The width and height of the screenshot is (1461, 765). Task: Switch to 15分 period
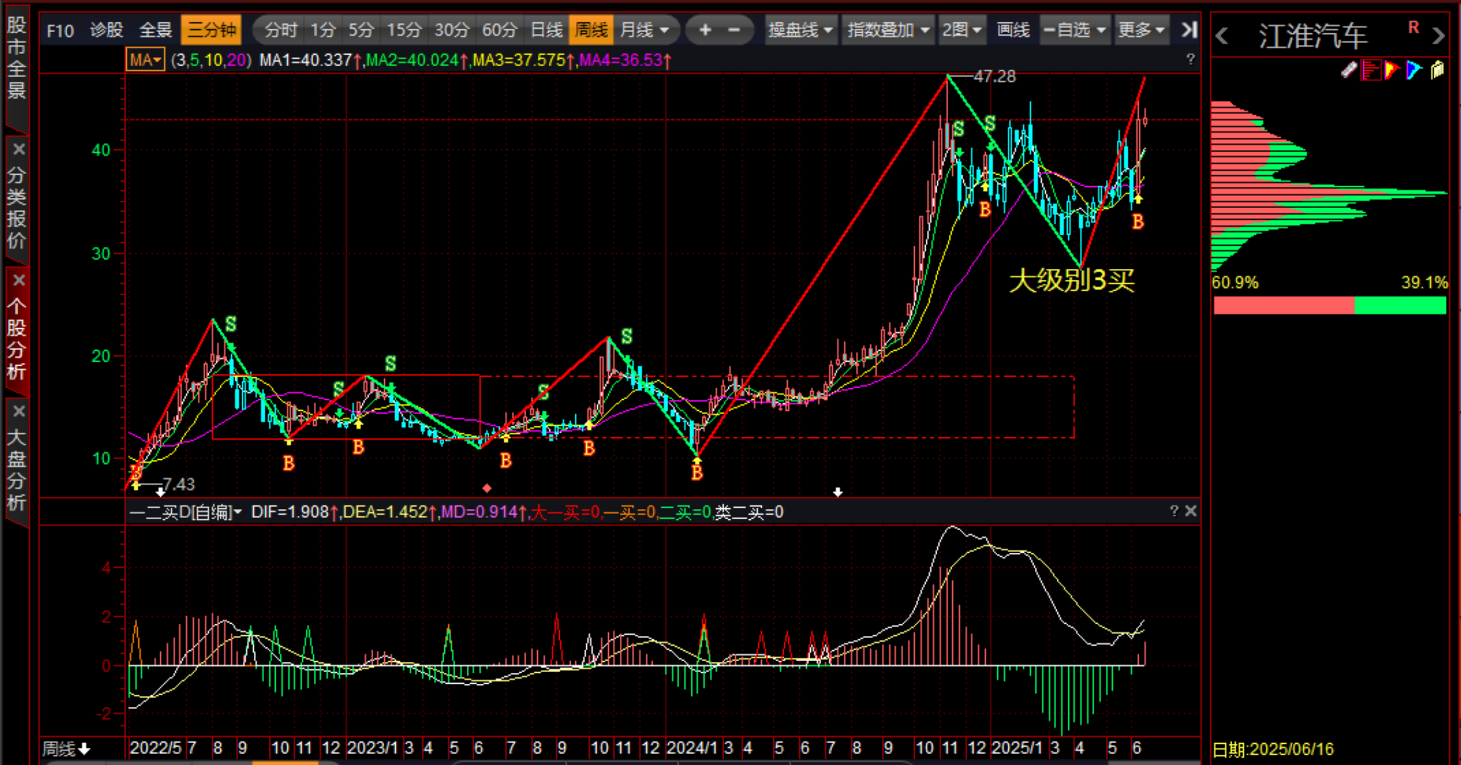click(x=404, y=30)
